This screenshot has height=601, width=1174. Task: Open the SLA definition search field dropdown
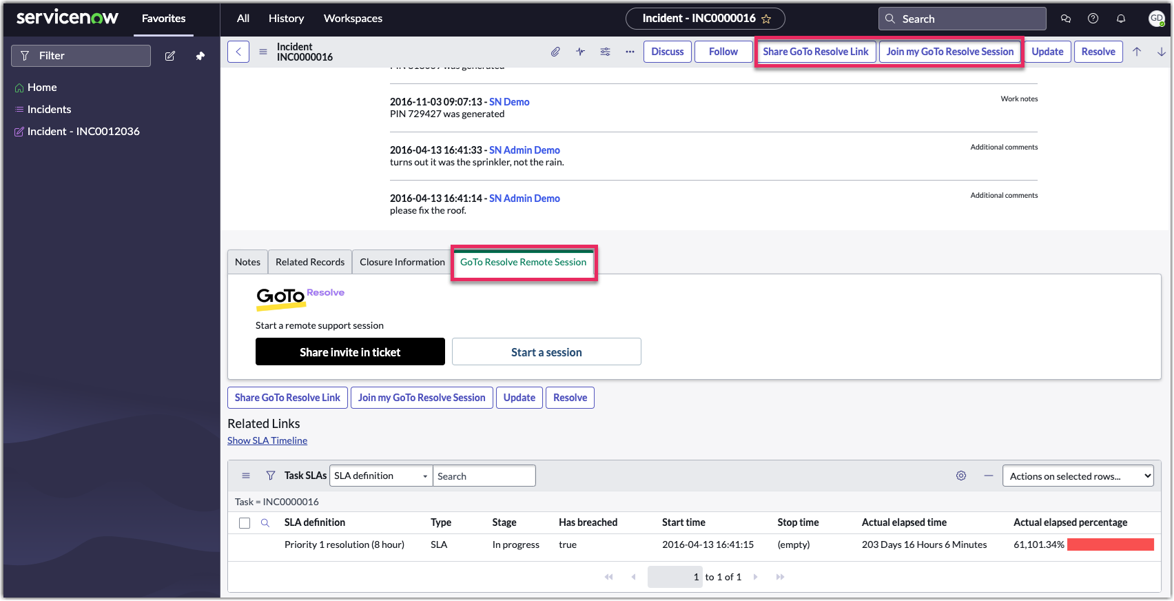pos(381,476)
